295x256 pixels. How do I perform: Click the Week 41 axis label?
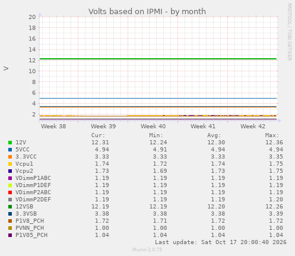pyautogui.click(x=203, y=127)
